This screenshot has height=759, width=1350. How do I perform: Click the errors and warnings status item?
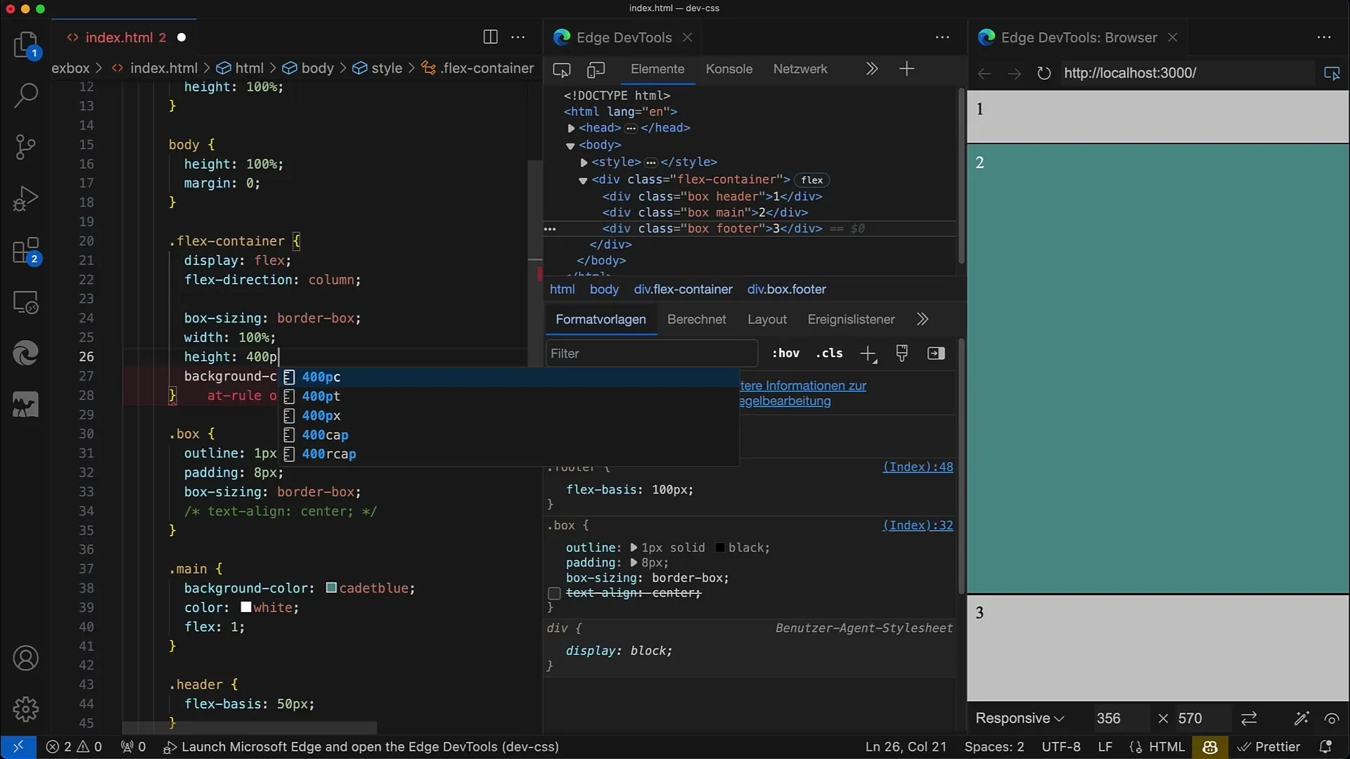(x=74, y=746)
